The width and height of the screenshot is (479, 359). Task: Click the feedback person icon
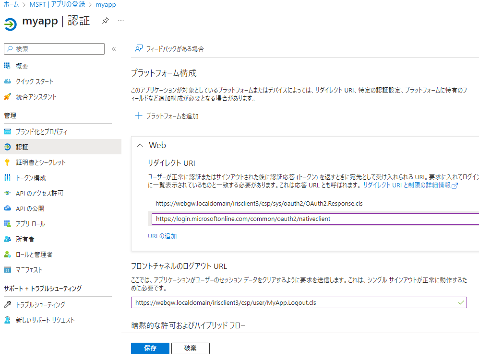pyautogui.click(x=139, y=49)
